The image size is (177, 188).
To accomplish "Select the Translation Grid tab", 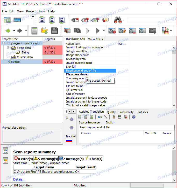I will (75, 39).
